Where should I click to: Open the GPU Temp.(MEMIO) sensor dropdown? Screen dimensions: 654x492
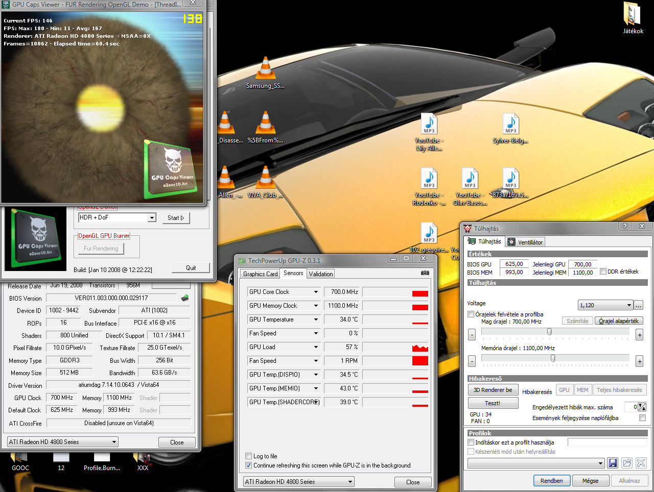[316, 388]
